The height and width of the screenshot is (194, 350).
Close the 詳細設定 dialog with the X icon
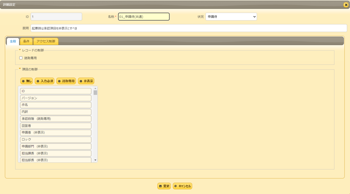click(x=346, y=5)
